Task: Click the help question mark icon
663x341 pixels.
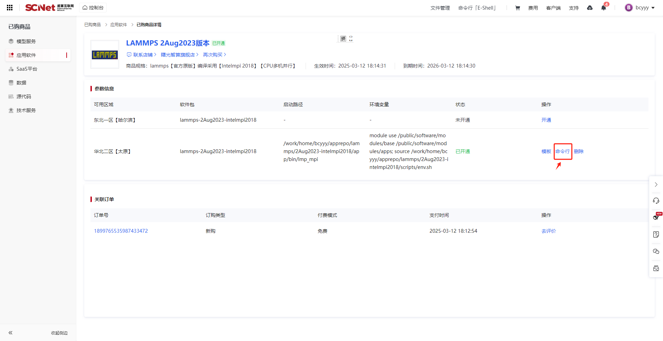Action: 656,234
